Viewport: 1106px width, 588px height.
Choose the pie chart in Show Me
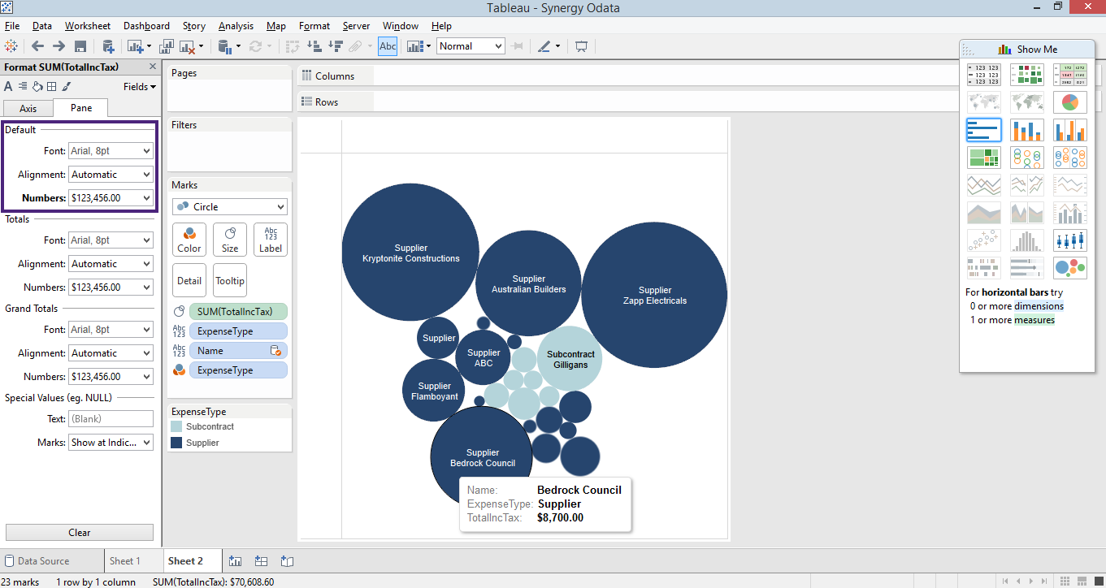coord(1069,102)
